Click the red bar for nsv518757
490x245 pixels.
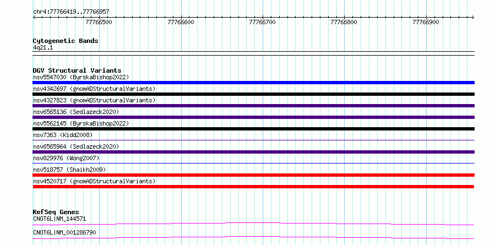(x=253, y=175)
